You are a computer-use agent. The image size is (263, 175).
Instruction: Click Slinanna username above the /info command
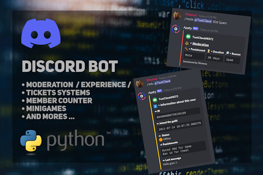click(152, 80)
